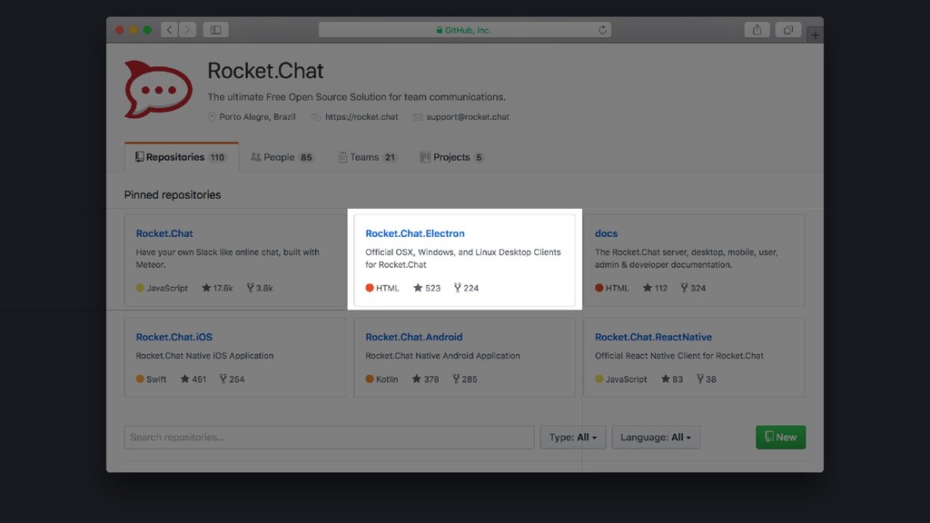Click star count 378 on Rocket.Chat.Android

[x=426, y=379]
